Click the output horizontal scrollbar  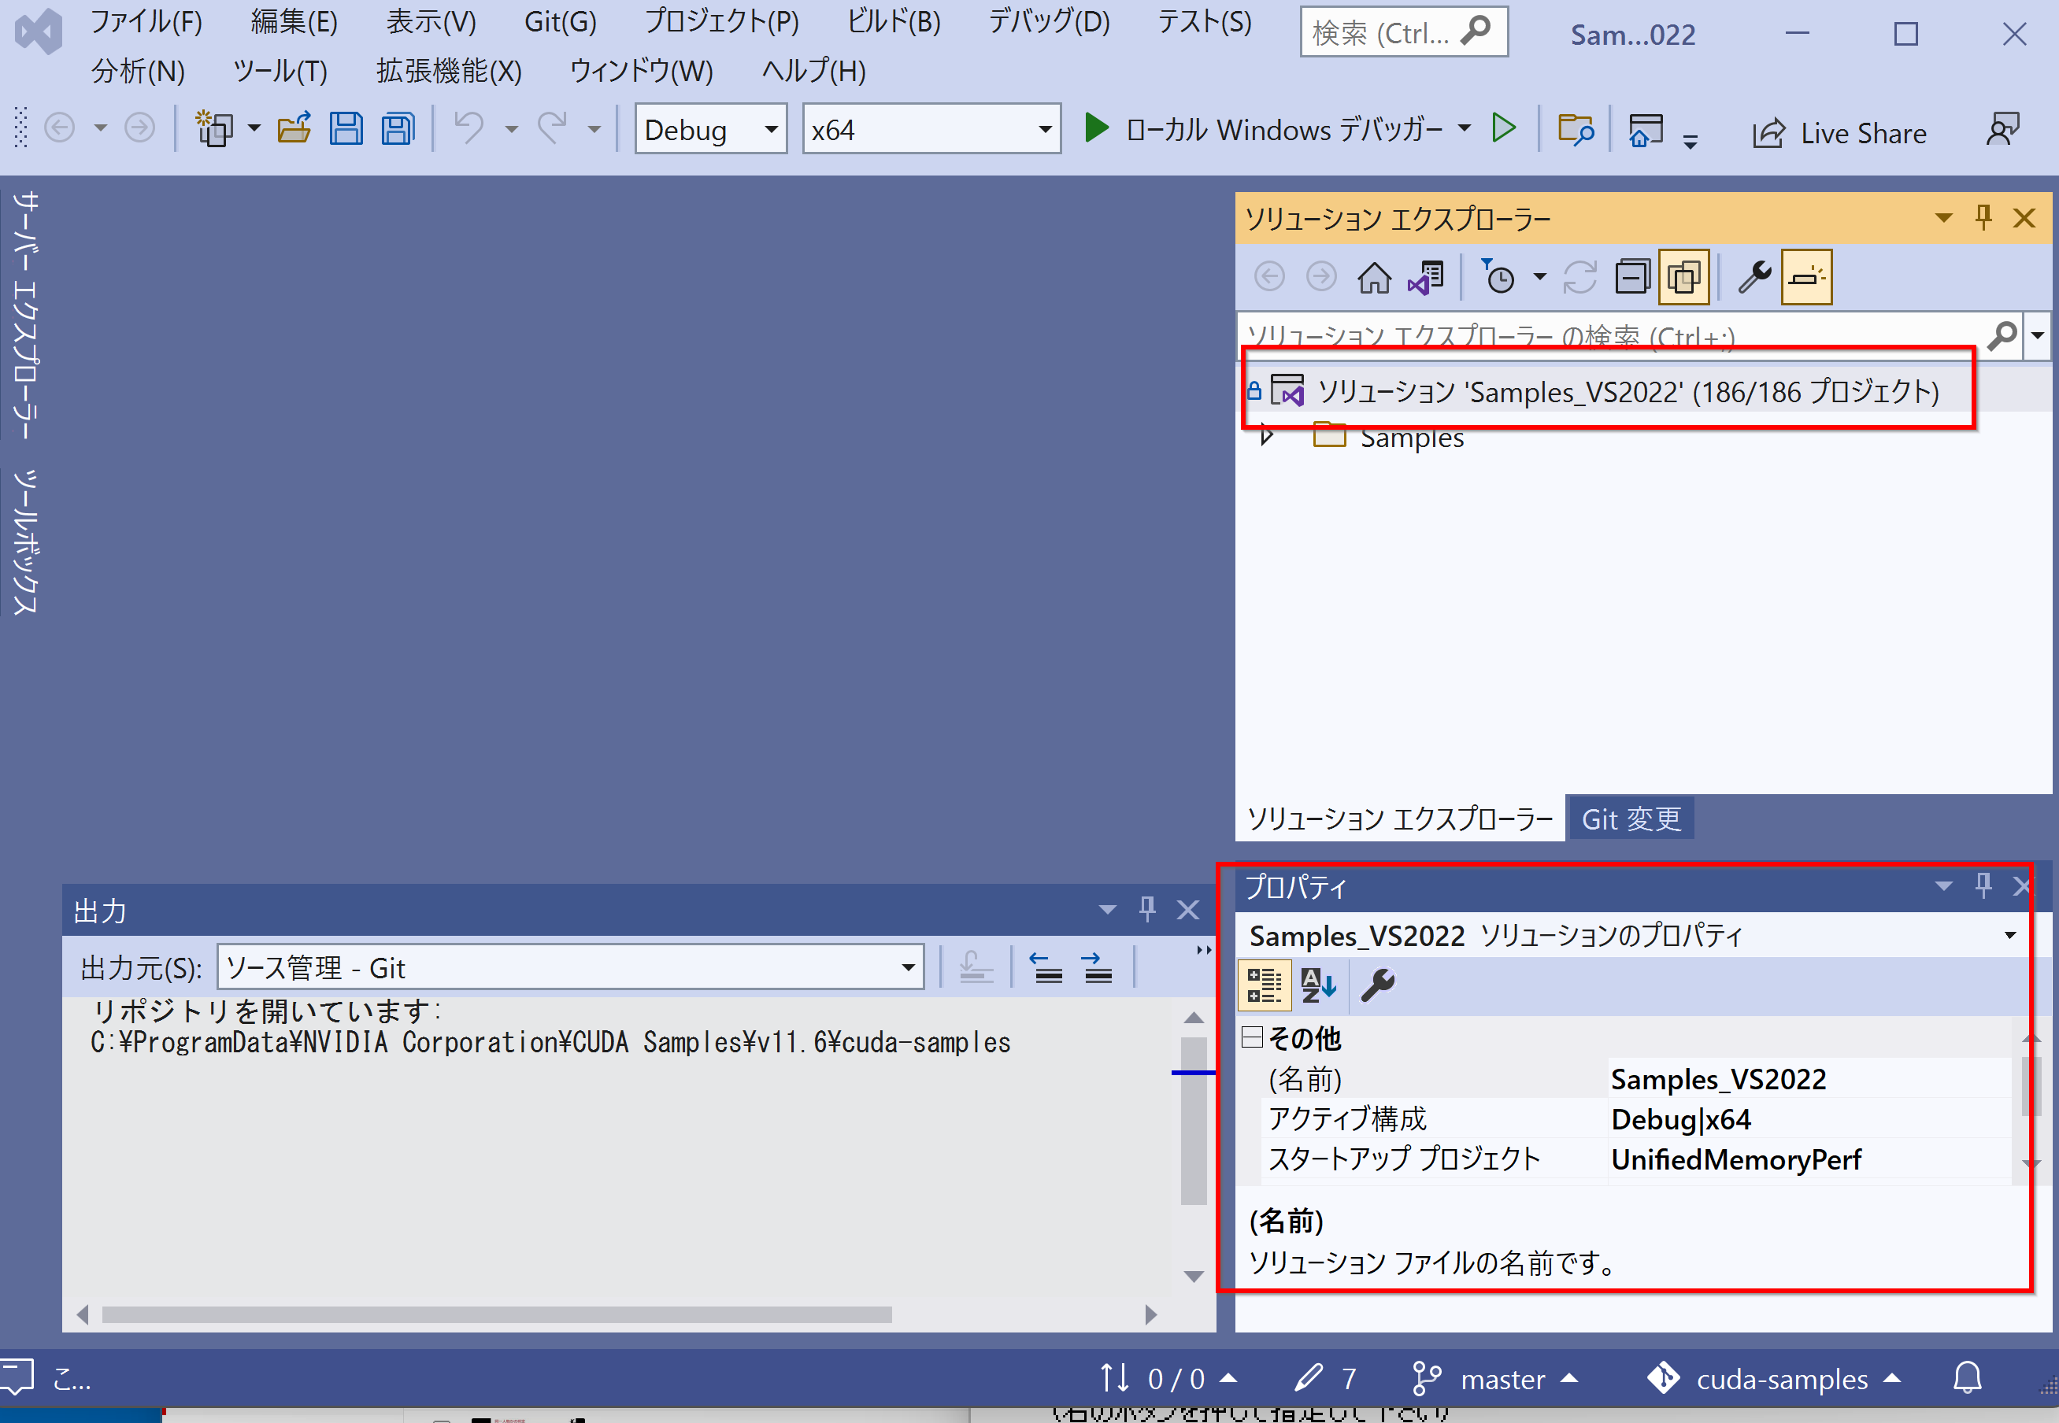coord(497,1315)
